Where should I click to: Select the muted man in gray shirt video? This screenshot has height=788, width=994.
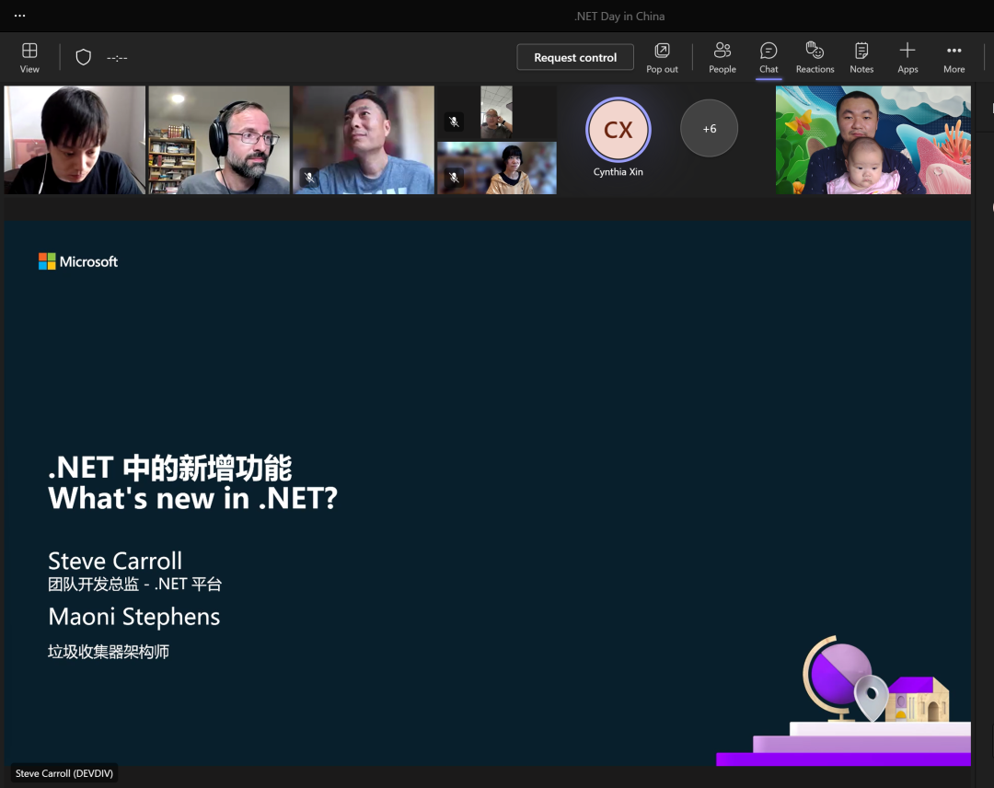click(x=364, y=140)
